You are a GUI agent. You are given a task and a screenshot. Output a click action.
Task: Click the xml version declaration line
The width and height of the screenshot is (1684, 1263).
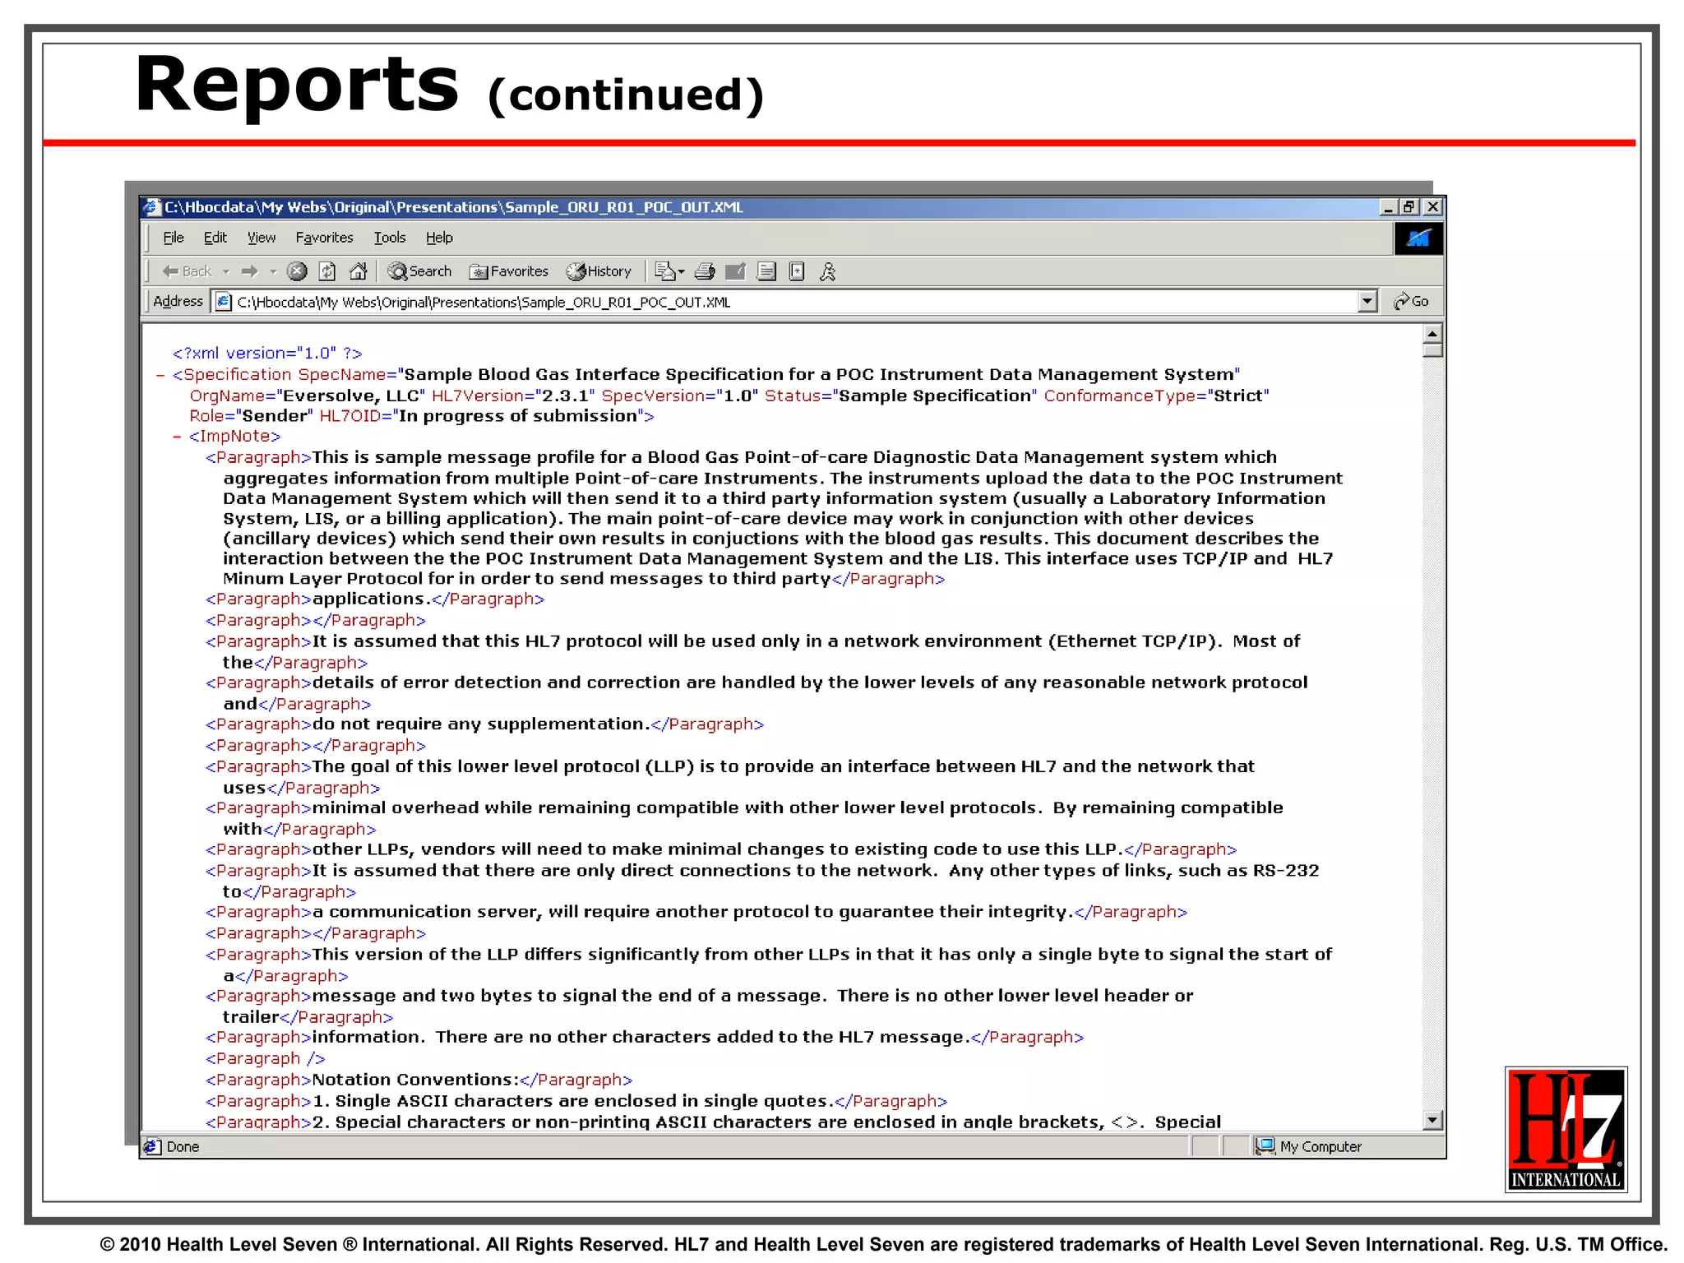pyautogui.click(x=267, y=354)
